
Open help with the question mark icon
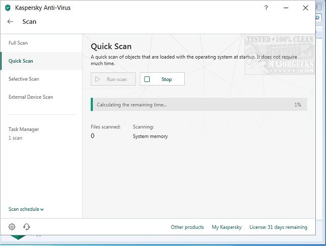[266, 8]
